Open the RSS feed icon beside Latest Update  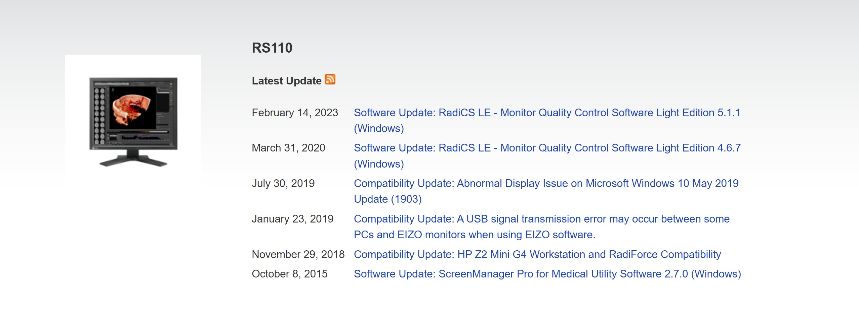[x=330, y=79]
